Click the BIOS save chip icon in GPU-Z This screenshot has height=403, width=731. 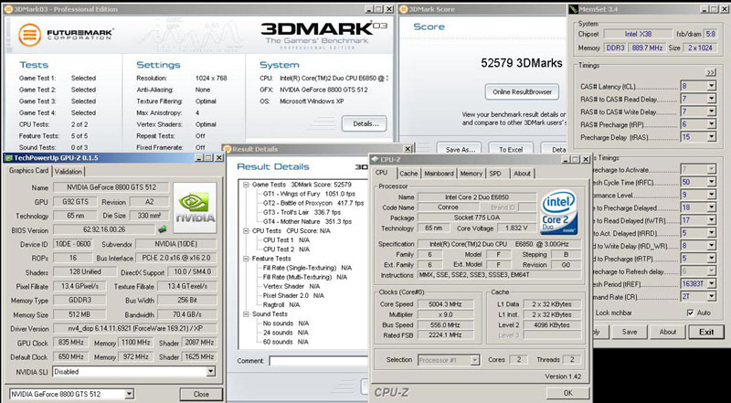click(163, 229)
